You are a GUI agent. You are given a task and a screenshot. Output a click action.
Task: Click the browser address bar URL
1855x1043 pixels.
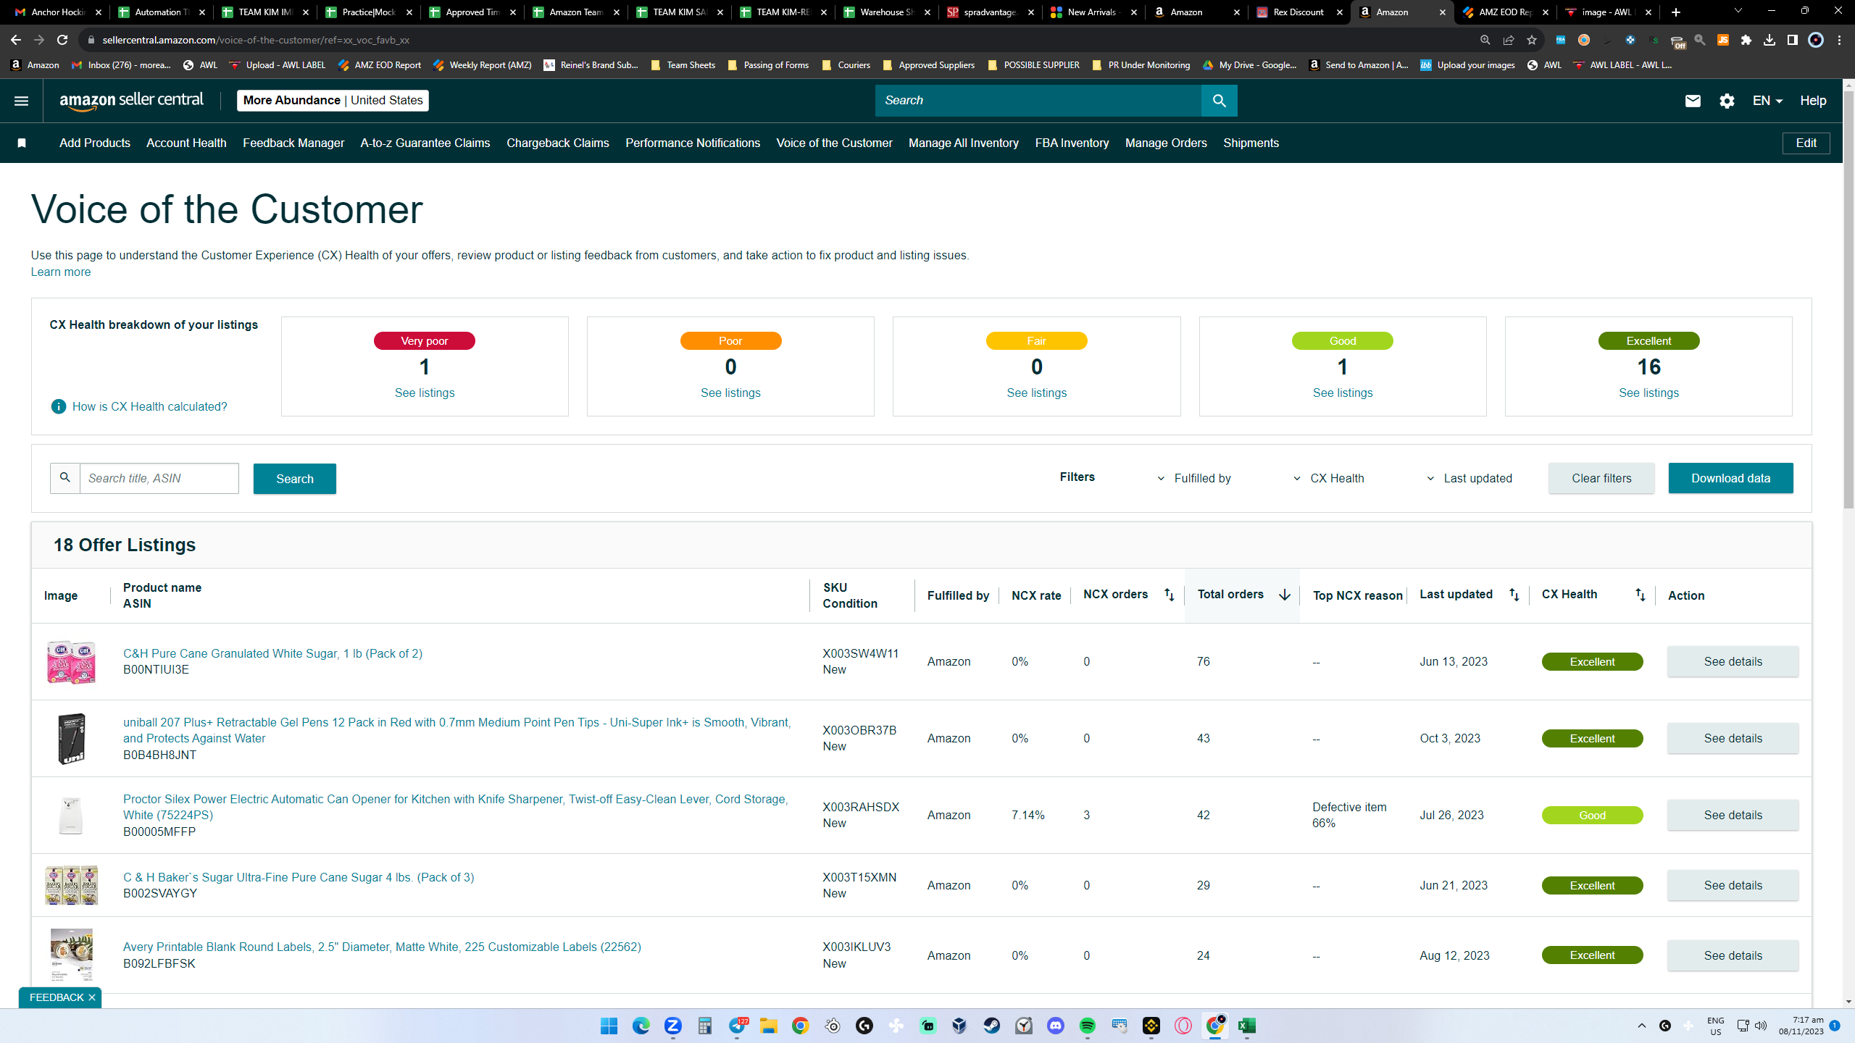(256, 40)
